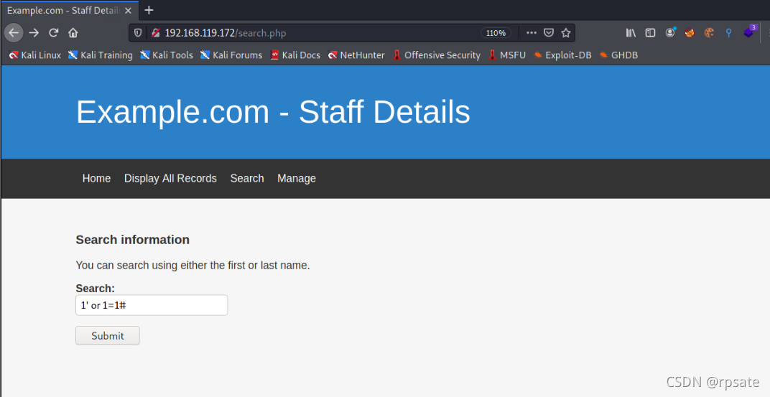
Task: Bookmark this page with star icon
Action: 566,33
